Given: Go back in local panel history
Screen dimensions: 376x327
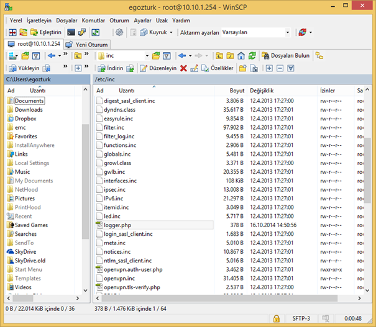Looking at the screenshot, I should tap(52, 56).
